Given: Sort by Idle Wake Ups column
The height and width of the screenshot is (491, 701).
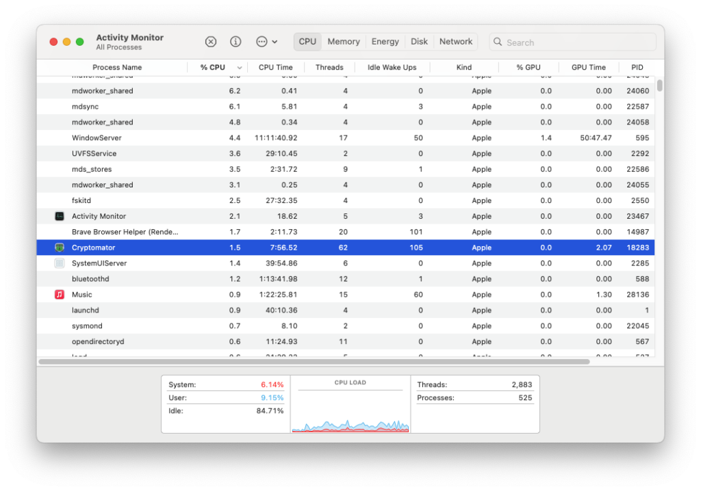Looking at the screenshot, I should pos(392,68).
